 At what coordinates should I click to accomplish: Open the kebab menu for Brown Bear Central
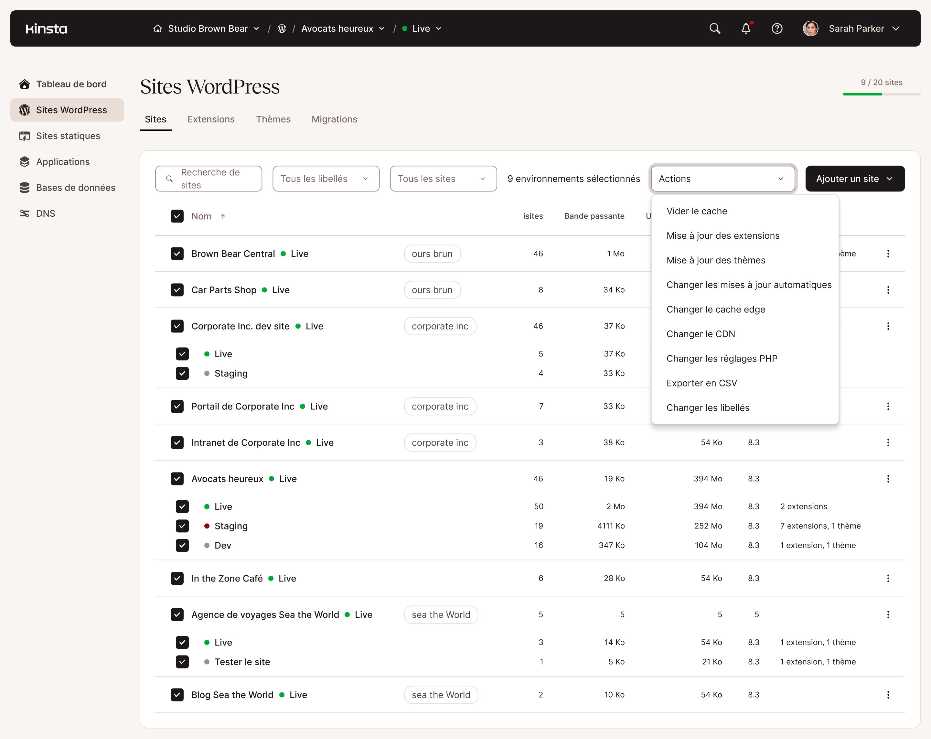tap(888, 254)
